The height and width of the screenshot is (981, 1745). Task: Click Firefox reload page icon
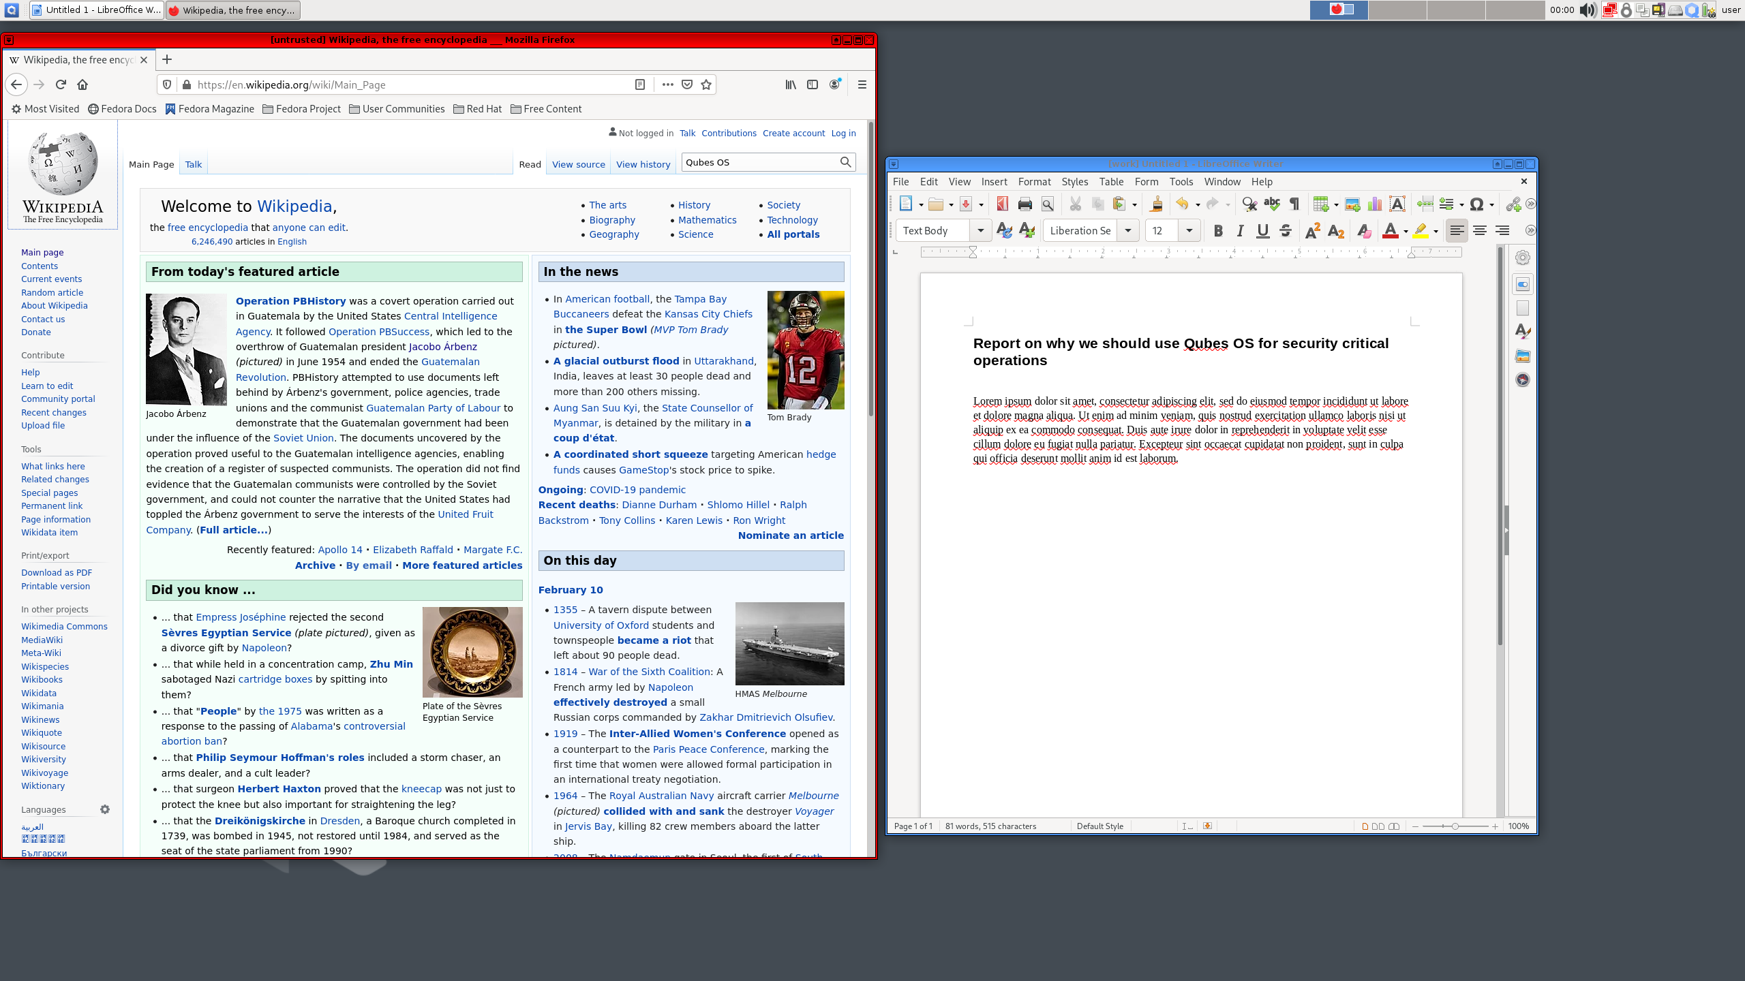point(61,84)
